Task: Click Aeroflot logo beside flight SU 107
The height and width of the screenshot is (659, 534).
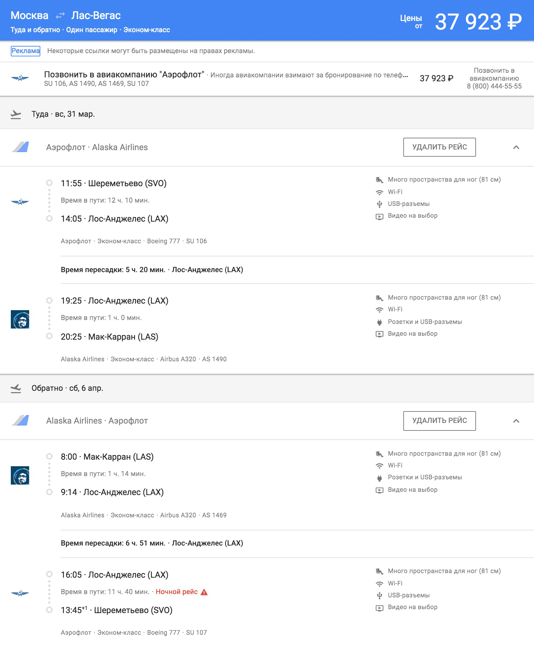Action: coord(20,593)
